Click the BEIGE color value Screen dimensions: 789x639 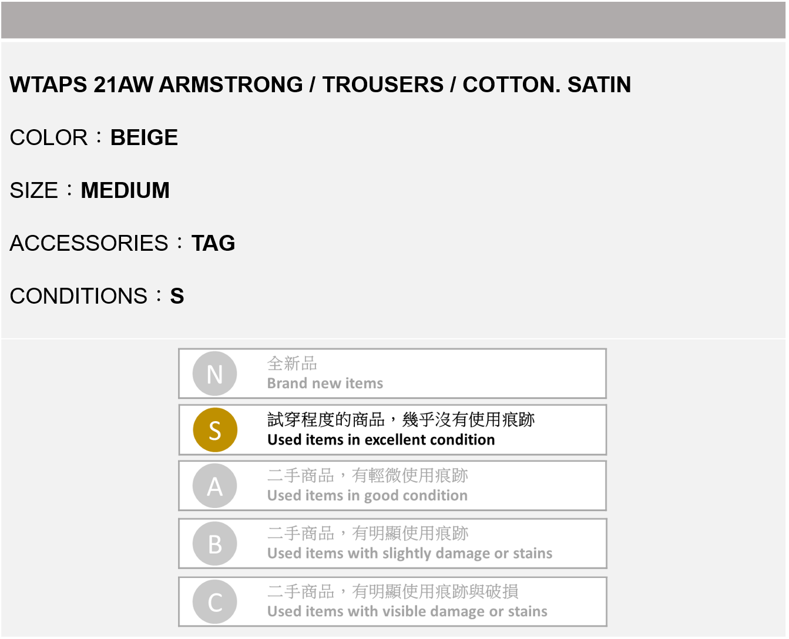144,137
